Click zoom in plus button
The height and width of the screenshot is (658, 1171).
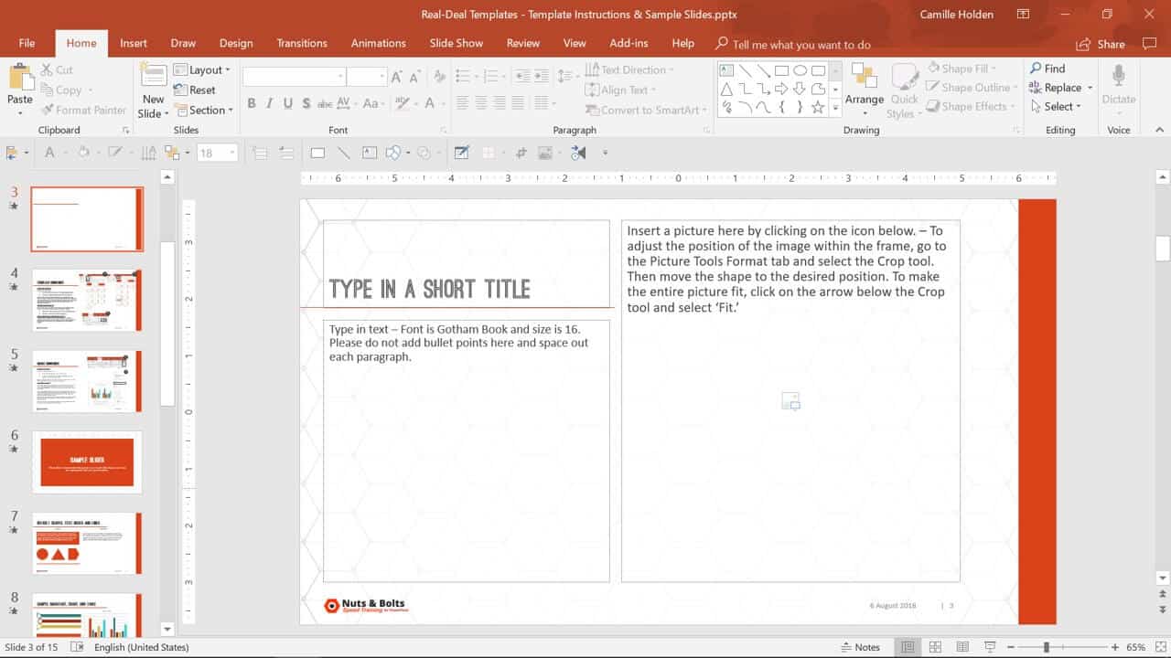(1115, 647)
